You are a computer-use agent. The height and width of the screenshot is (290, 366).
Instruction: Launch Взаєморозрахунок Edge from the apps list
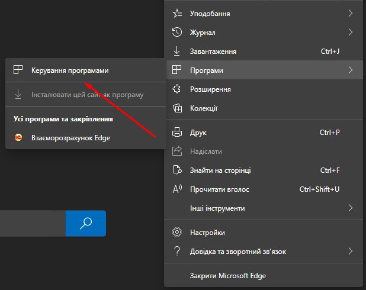86,138
